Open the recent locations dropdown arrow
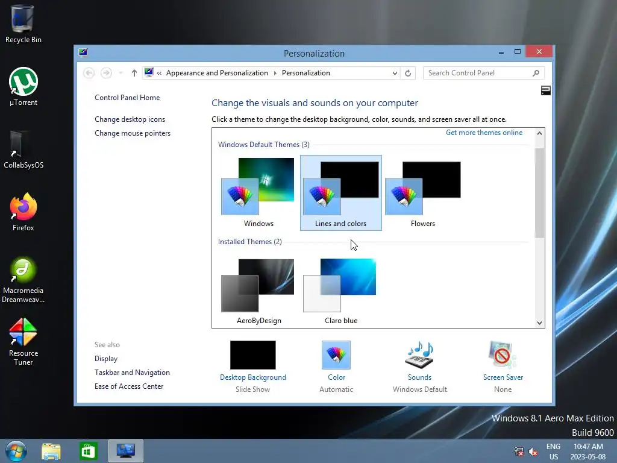 click(121, 73)
